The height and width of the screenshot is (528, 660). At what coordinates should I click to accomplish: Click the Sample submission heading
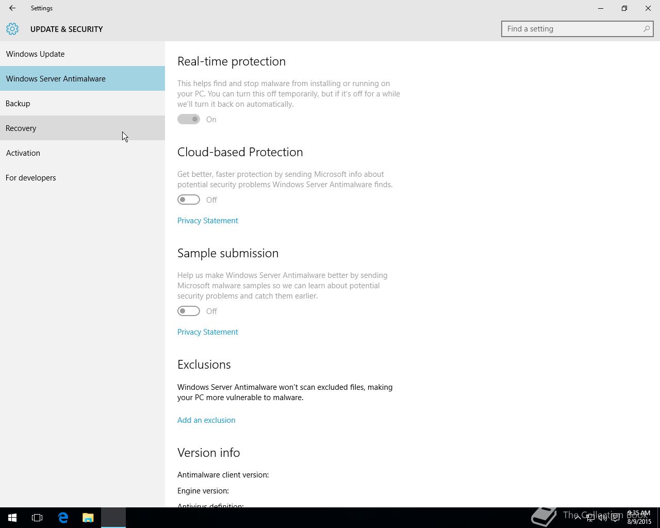click(x=228, y=253)
